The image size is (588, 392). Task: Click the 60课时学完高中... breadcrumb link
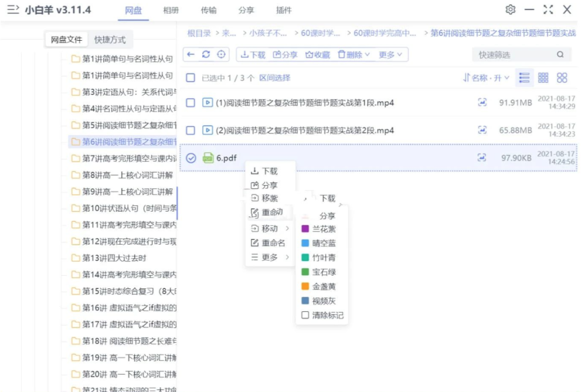tap(384, 33)
